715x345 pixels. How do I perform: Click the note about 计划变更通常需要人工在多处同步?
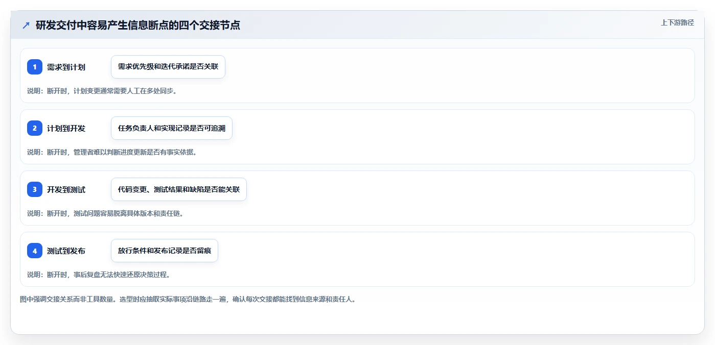click(x=102, y=91)
